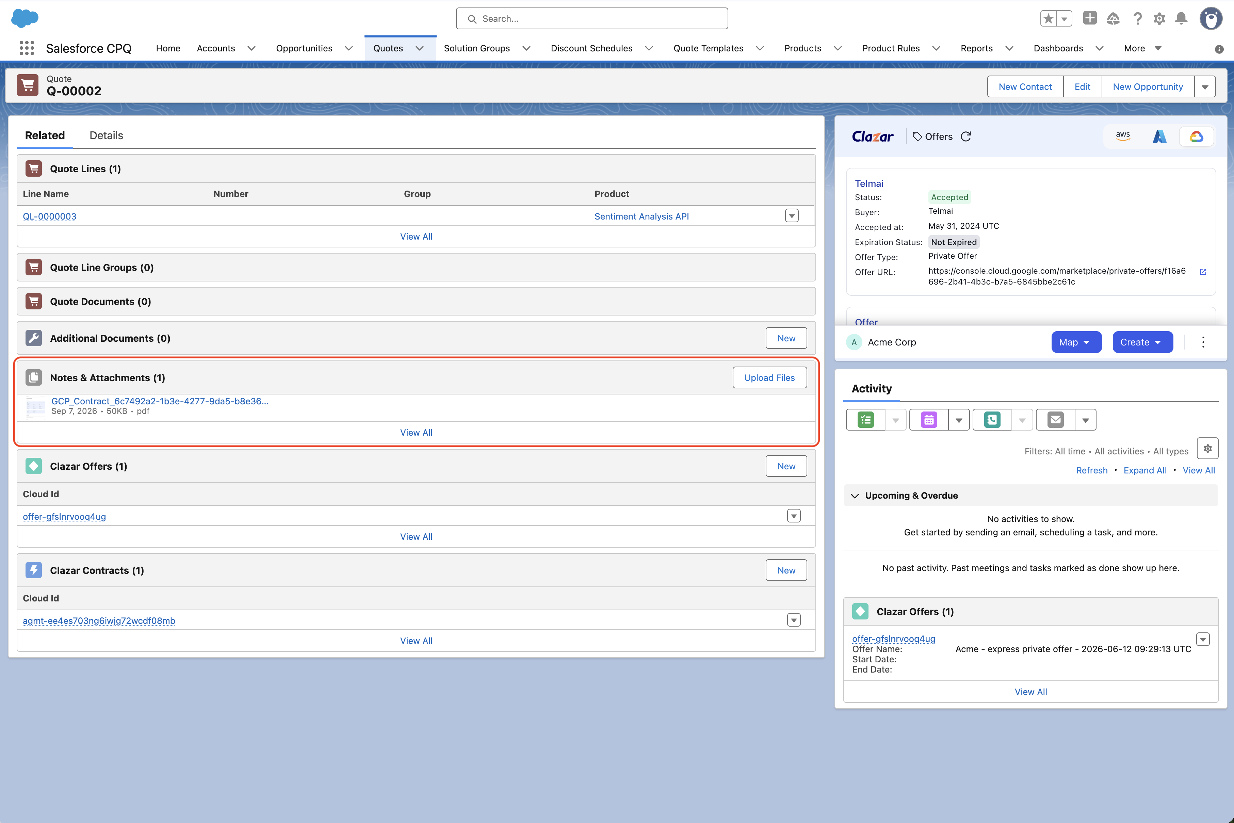The height and width of the screenshot is (823, 1234).
Task: Switch to the Details tab
Action: point(107,135)
